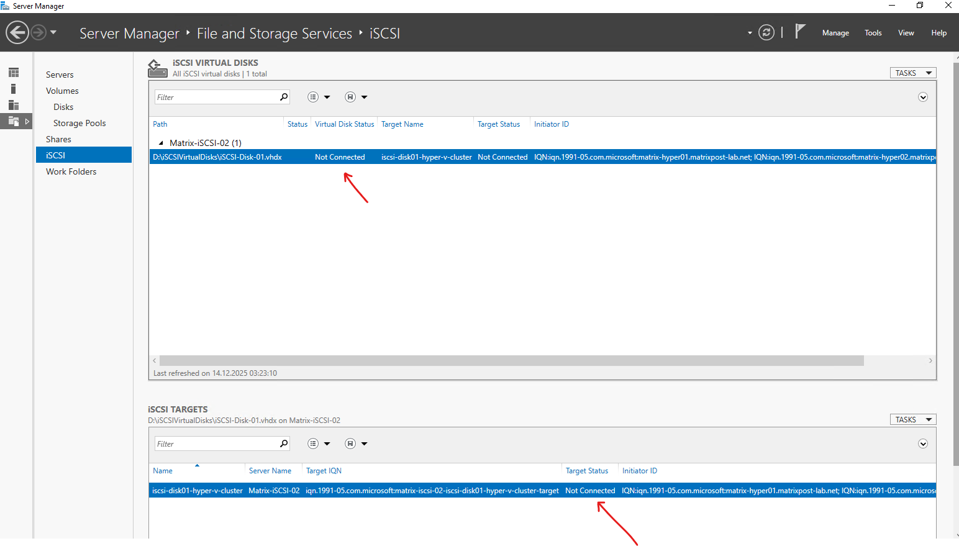Click the iSCSI Targets Filter field

point(216,444)
